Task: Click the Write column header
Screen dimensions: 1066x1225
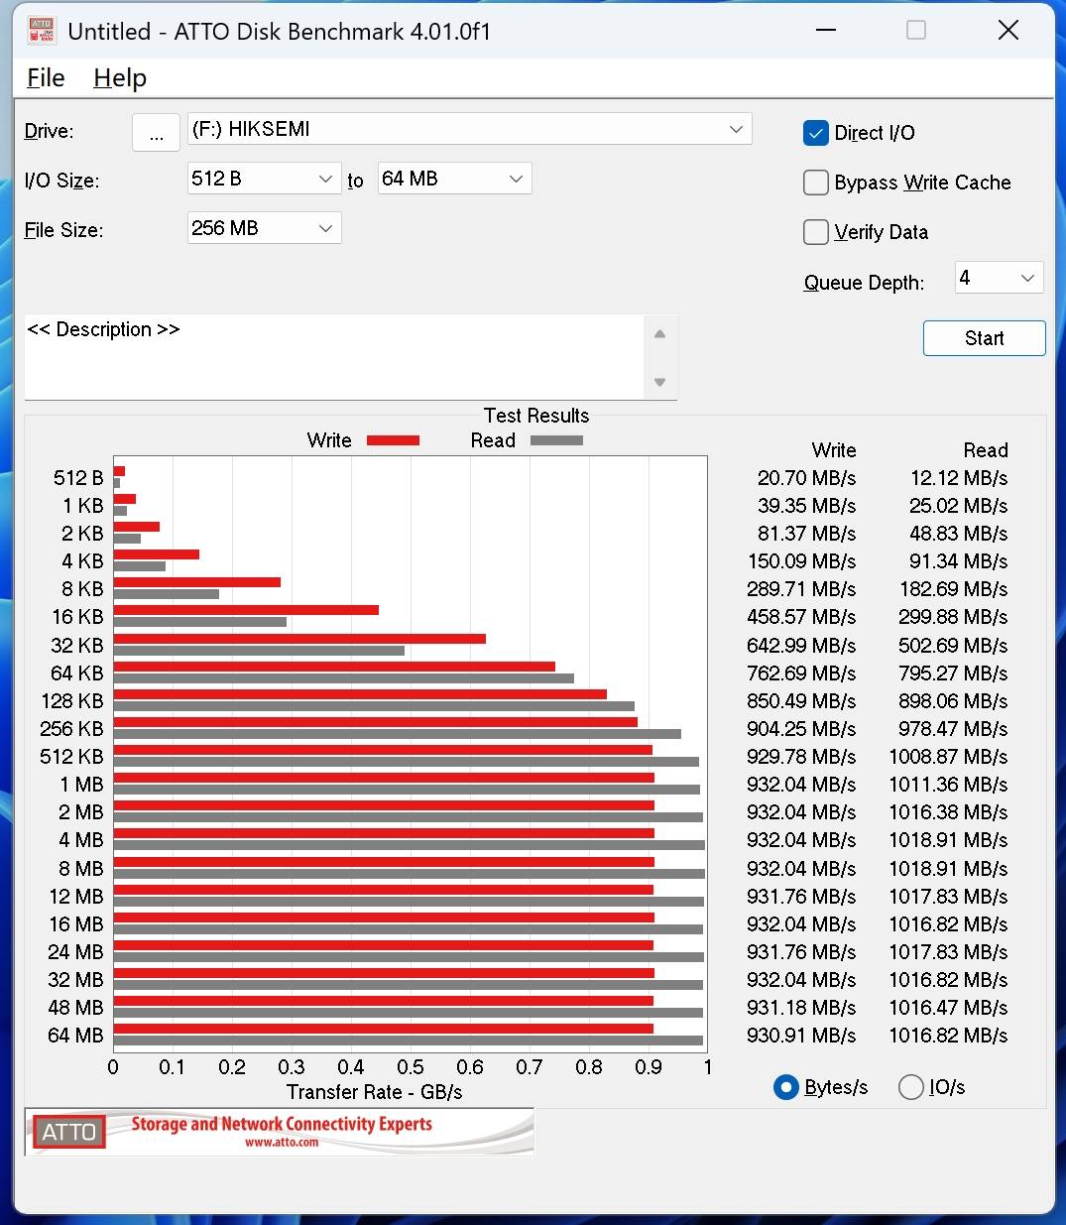Action: 833,450
